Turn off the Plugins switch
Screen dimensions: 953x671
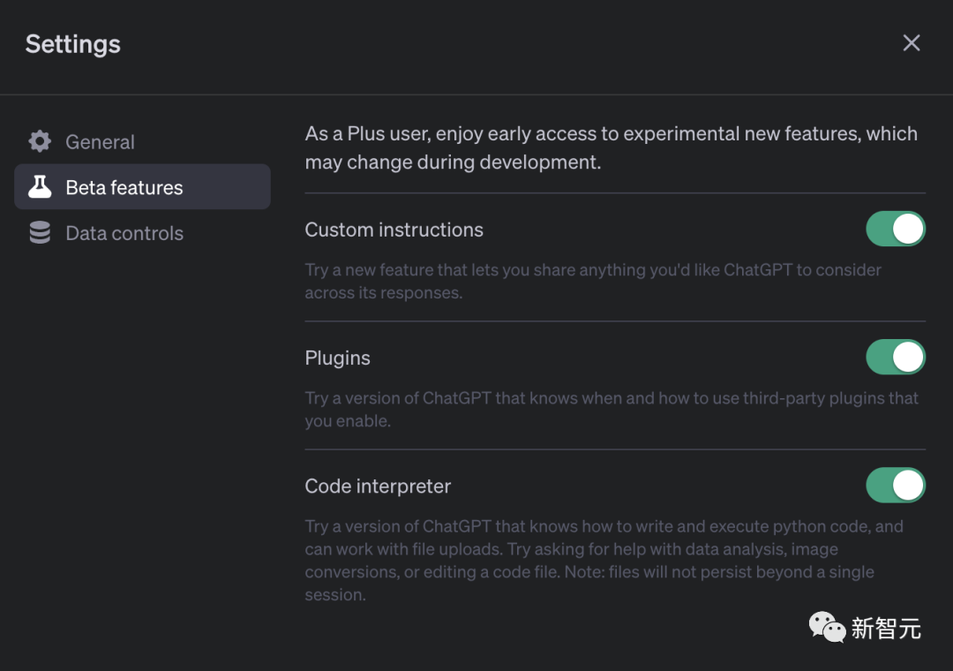(x=895, y=358)
